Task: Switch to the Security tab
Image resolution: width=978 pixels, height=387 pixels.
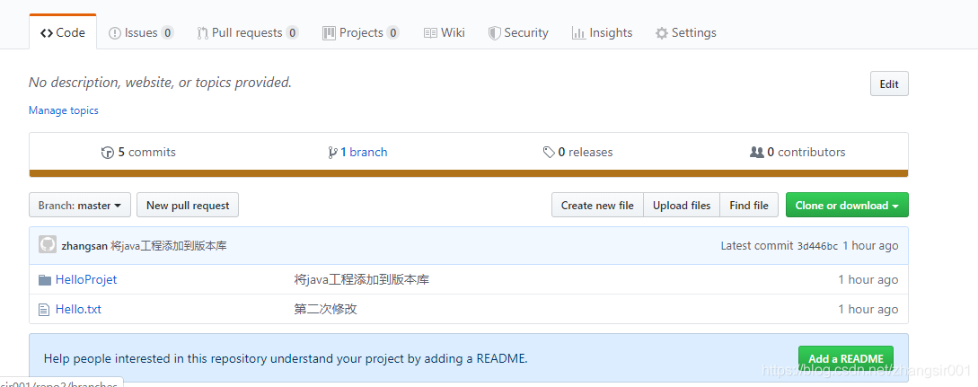Action: click(x=518, y=33)
